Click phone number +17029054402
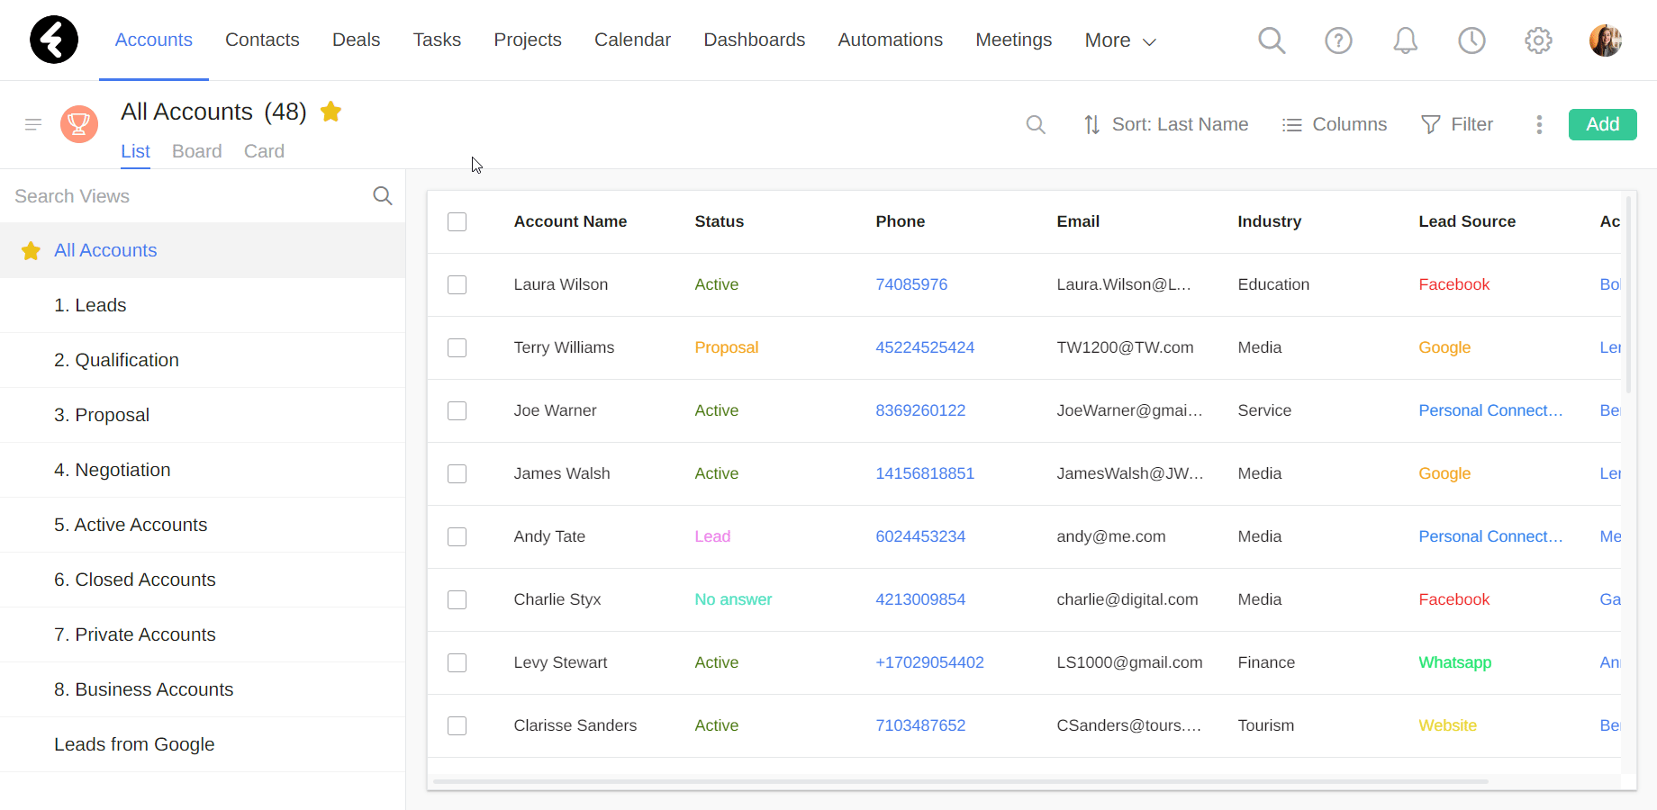Image resolution: width=1657 pixels, height=810 pixels. tap(929, 662)
